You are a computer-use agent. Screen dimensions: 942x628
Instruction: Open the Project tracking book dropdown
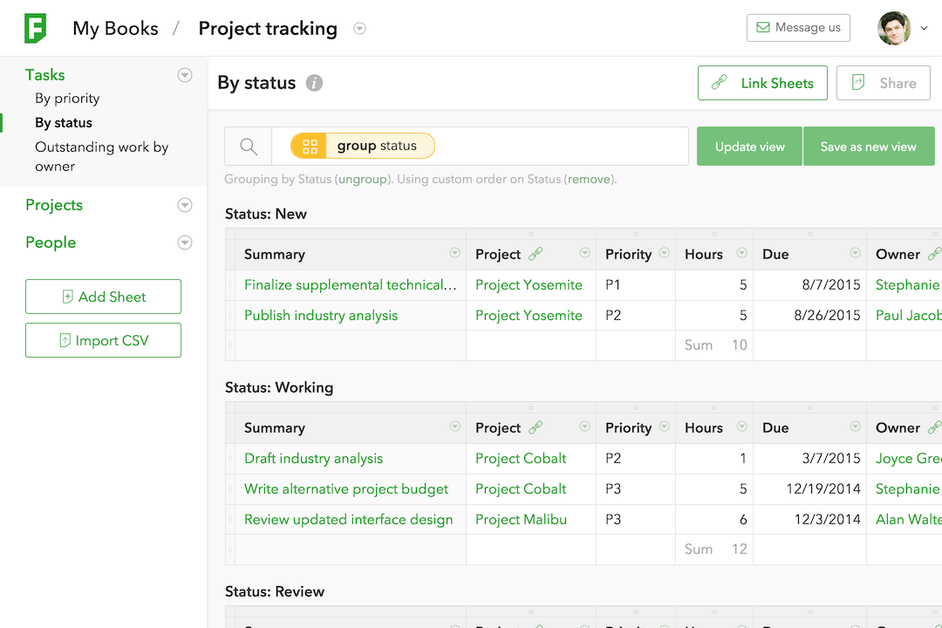[x=359, y=28]
